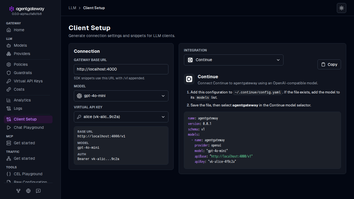The image size is (354, 199).
Task: Click the globe icon in sidebar footer
Action: pyautogui.click(x=28, y=191)
